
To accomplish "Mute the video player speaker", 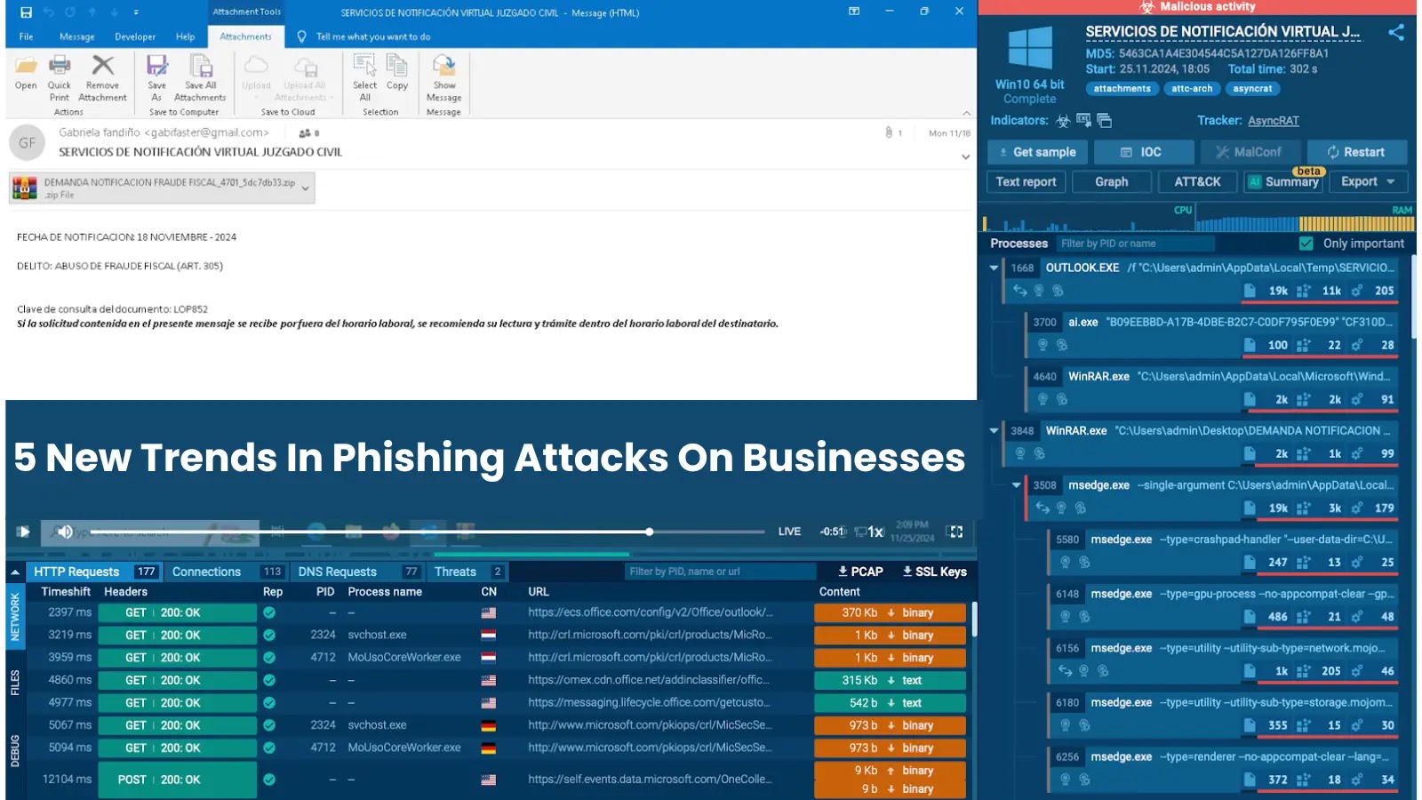I will pos(66,531).
